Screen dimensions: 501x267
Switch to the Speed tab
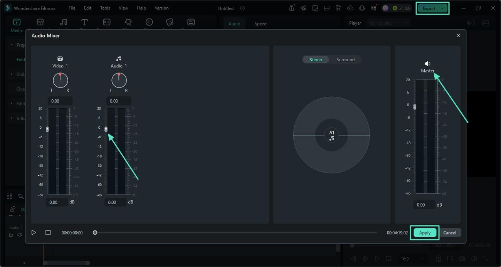pos(261,24)
